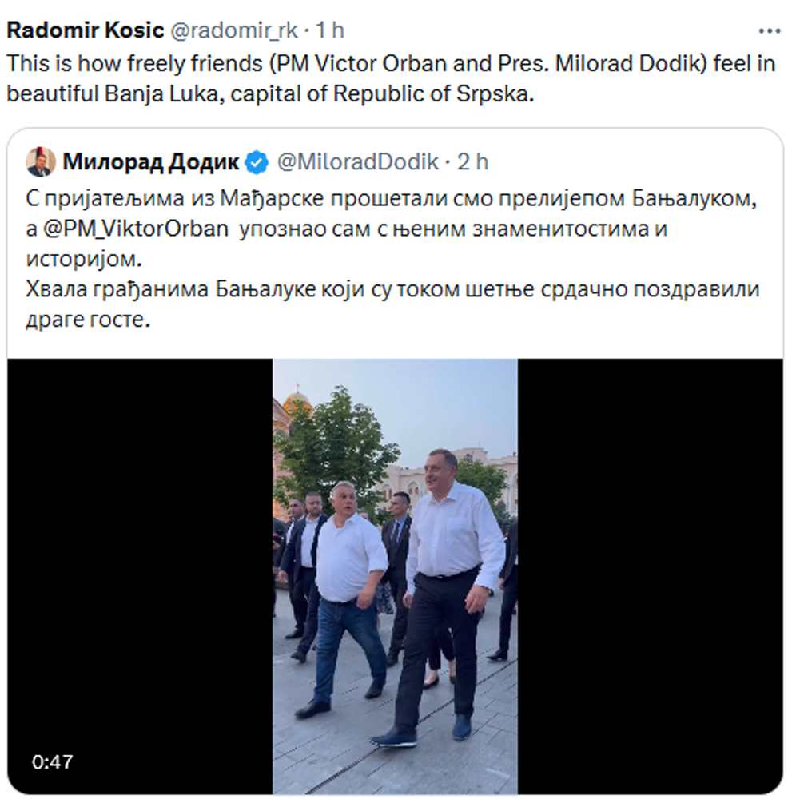Click the video's left black letterbox area
The image size is (792, 799).
click(x=140, y=576)
